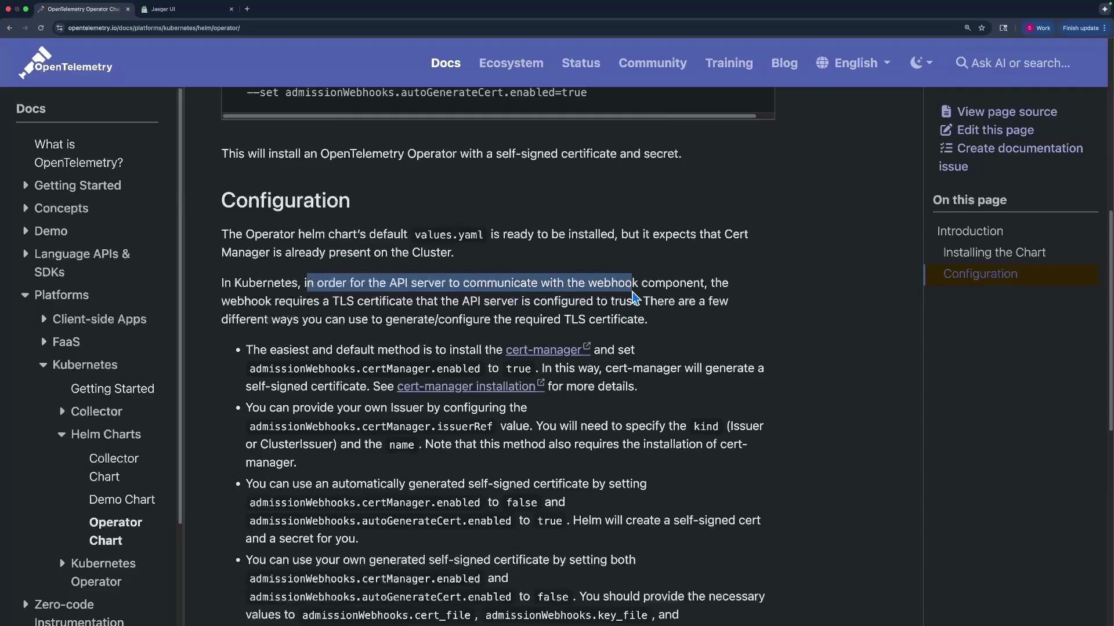Switch to the Jaeger UI tab
1114x626 pixels.
[187, 9]
